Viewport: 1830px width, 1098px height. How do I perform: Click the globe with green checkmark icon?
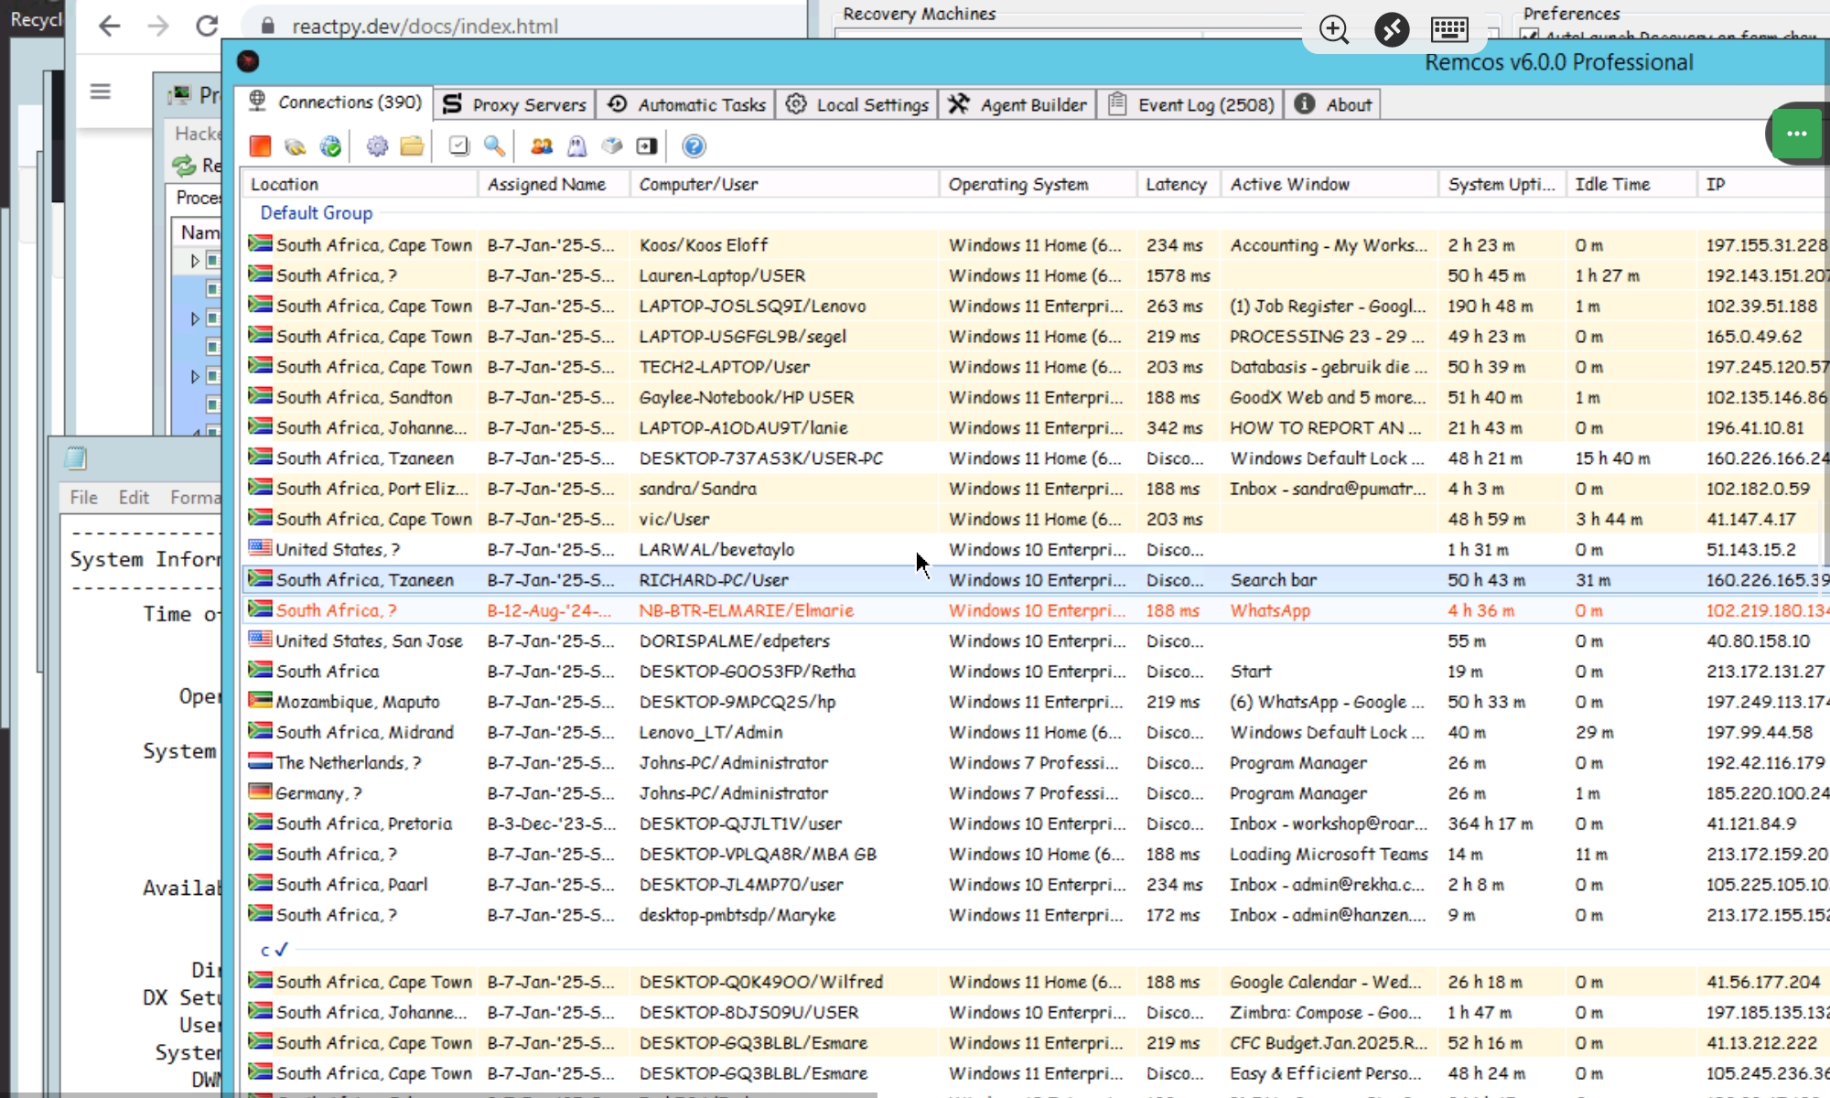point(330,146)
